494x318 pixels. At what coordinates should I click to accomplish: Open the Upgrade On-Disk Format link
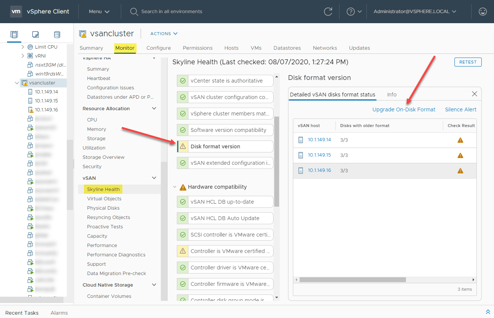(x=404, y=109)
